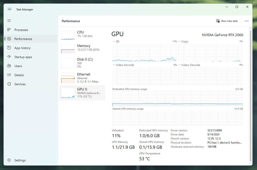Open the Startup apps icon

coord(9,57)
